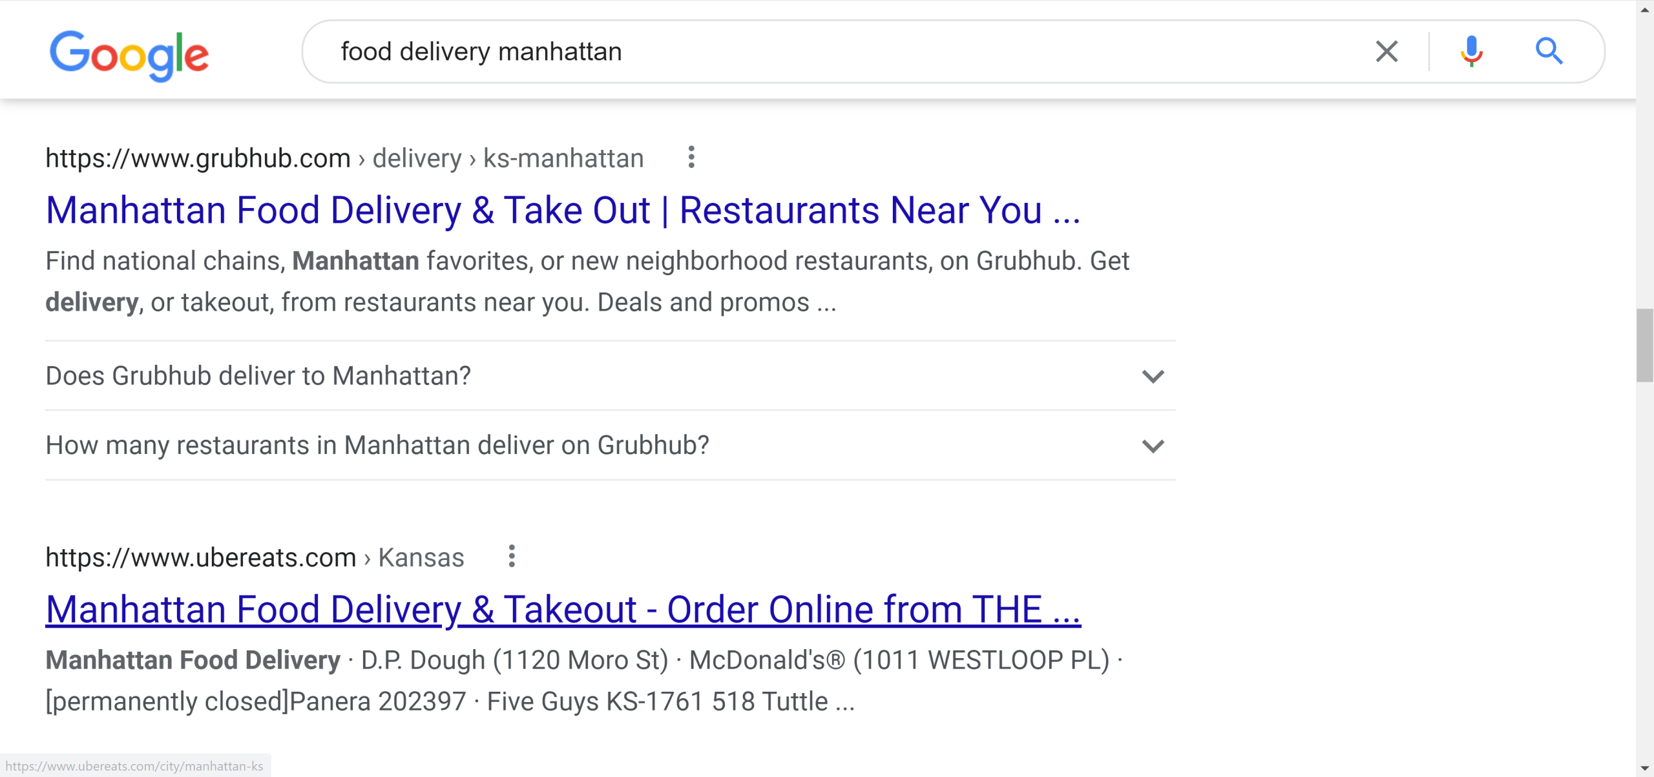Screen dimensions: 1654x777
Task: Click inside the search input field
Action: pos(775,50)
